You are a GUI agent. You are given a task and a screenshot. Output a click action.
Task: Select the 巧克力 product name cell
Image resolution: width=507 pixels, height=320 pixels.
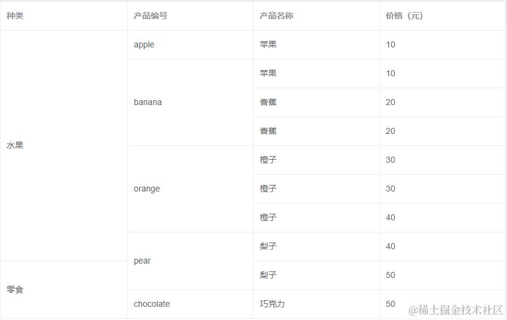coord(272,304)
